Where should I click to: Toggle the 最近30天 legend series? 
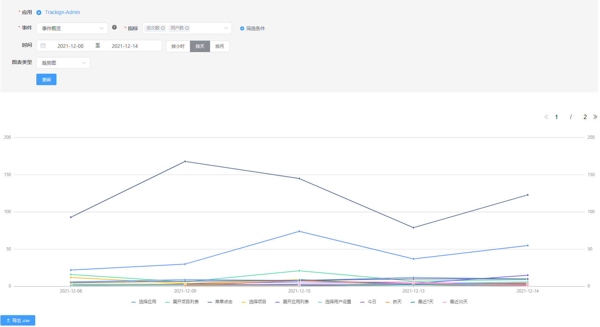pos(455,302)
